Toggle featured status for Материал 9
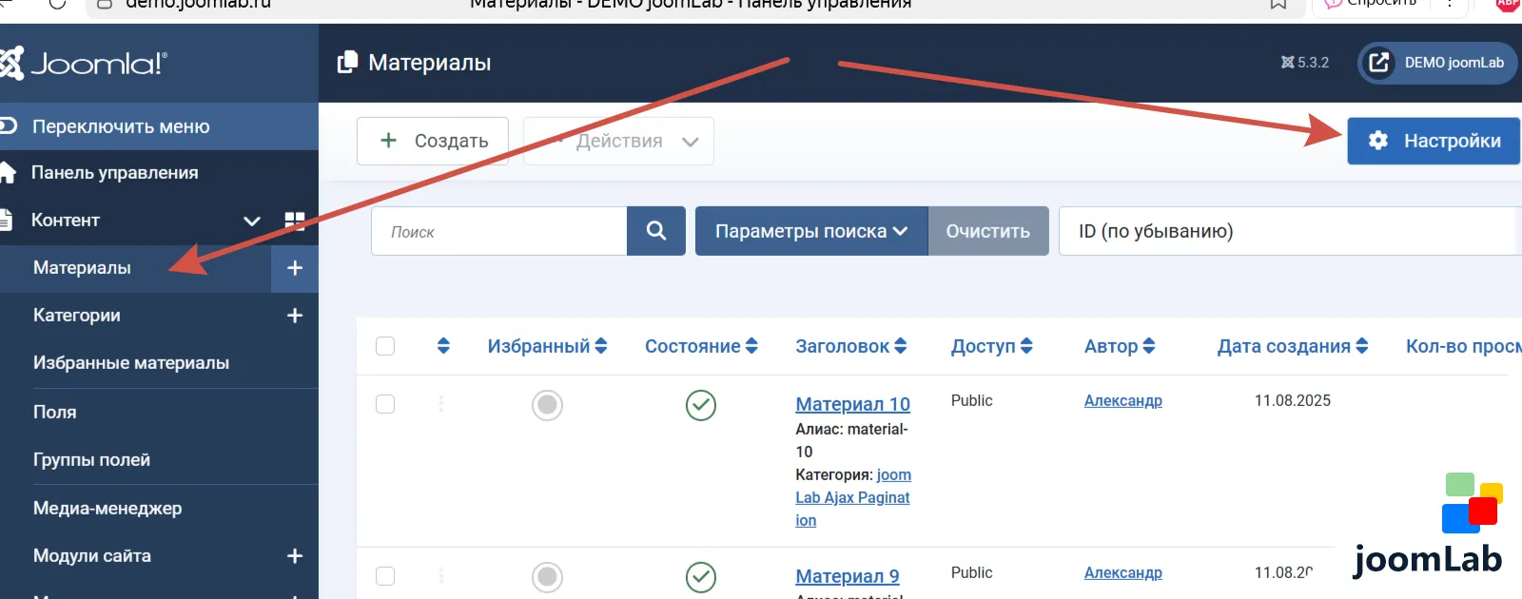Viewport: 1522px width, 599px height. [547, 577]
